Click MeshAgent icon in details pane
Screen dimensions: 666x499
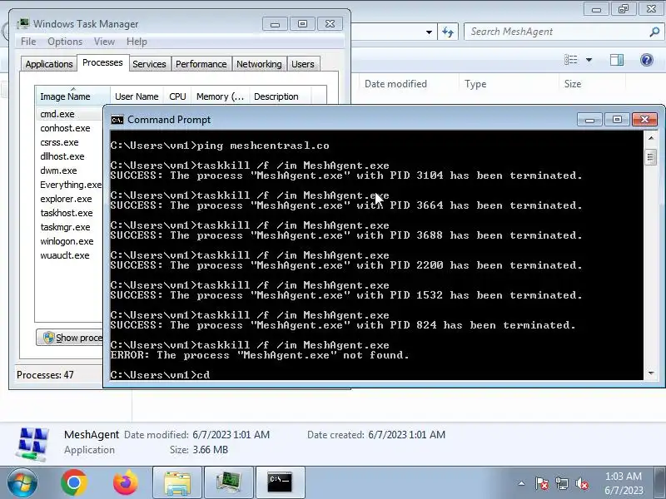(x=32, y=444)
